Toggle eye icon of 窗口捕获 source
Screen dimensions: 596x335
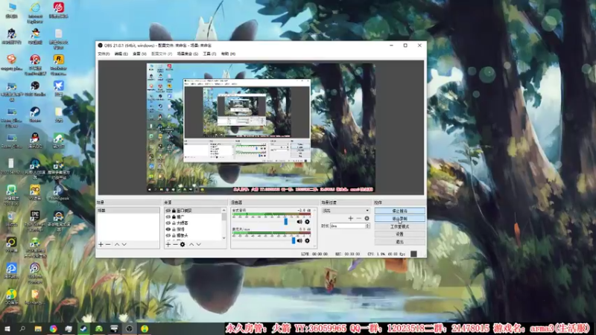pos(168,211)
